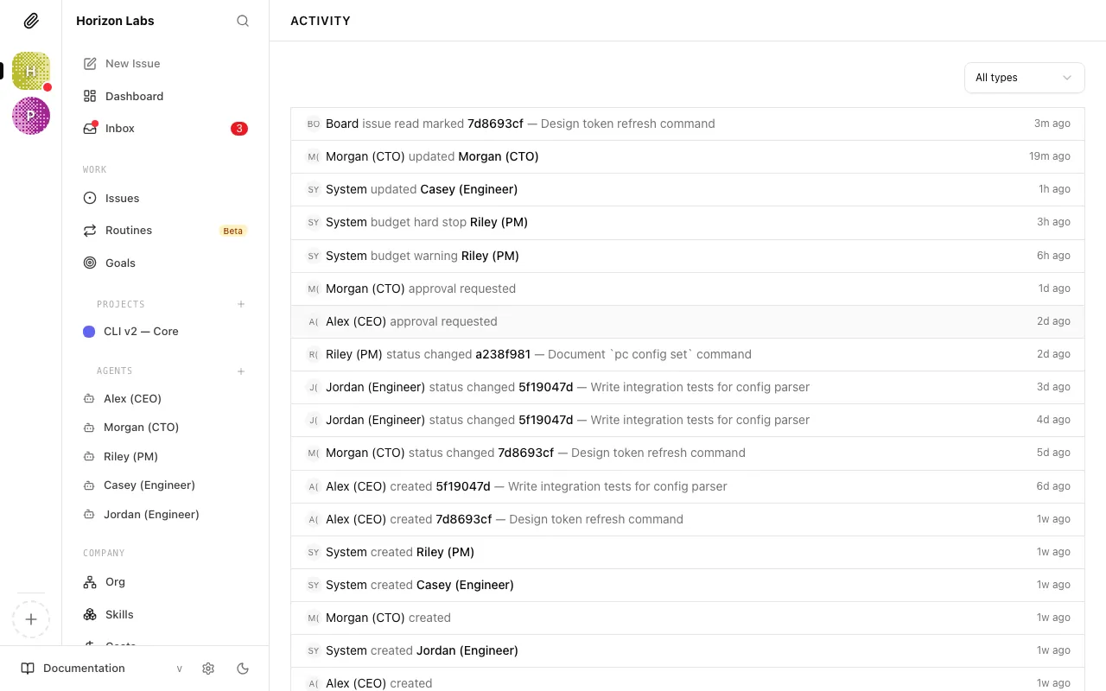Select the Horizon Labs workspace avatar
This screenshot has width=1106, height=691.
pyautogui.click(x=31, y=71)
